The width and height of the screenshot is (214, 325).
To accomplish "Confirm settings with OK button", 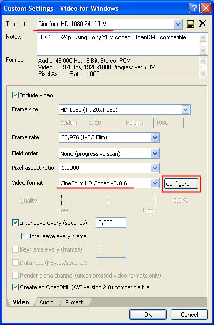I will (x=148, y=315).
